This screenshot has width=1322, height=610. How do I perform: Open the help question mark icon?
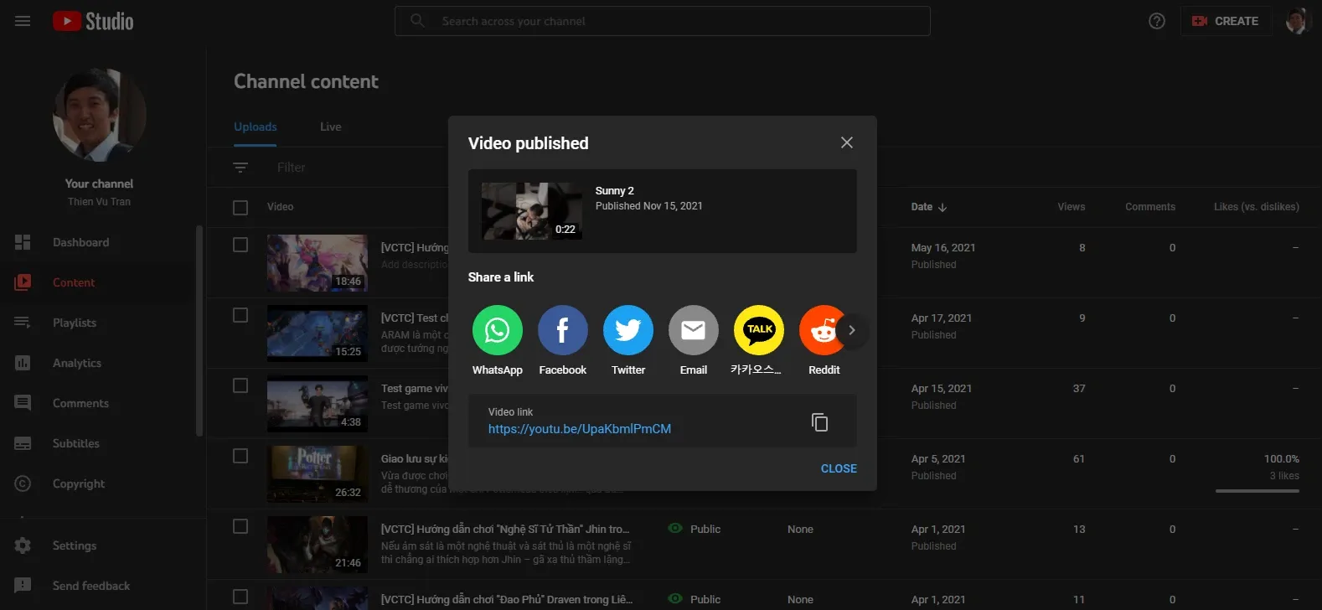pos(1157,21)
